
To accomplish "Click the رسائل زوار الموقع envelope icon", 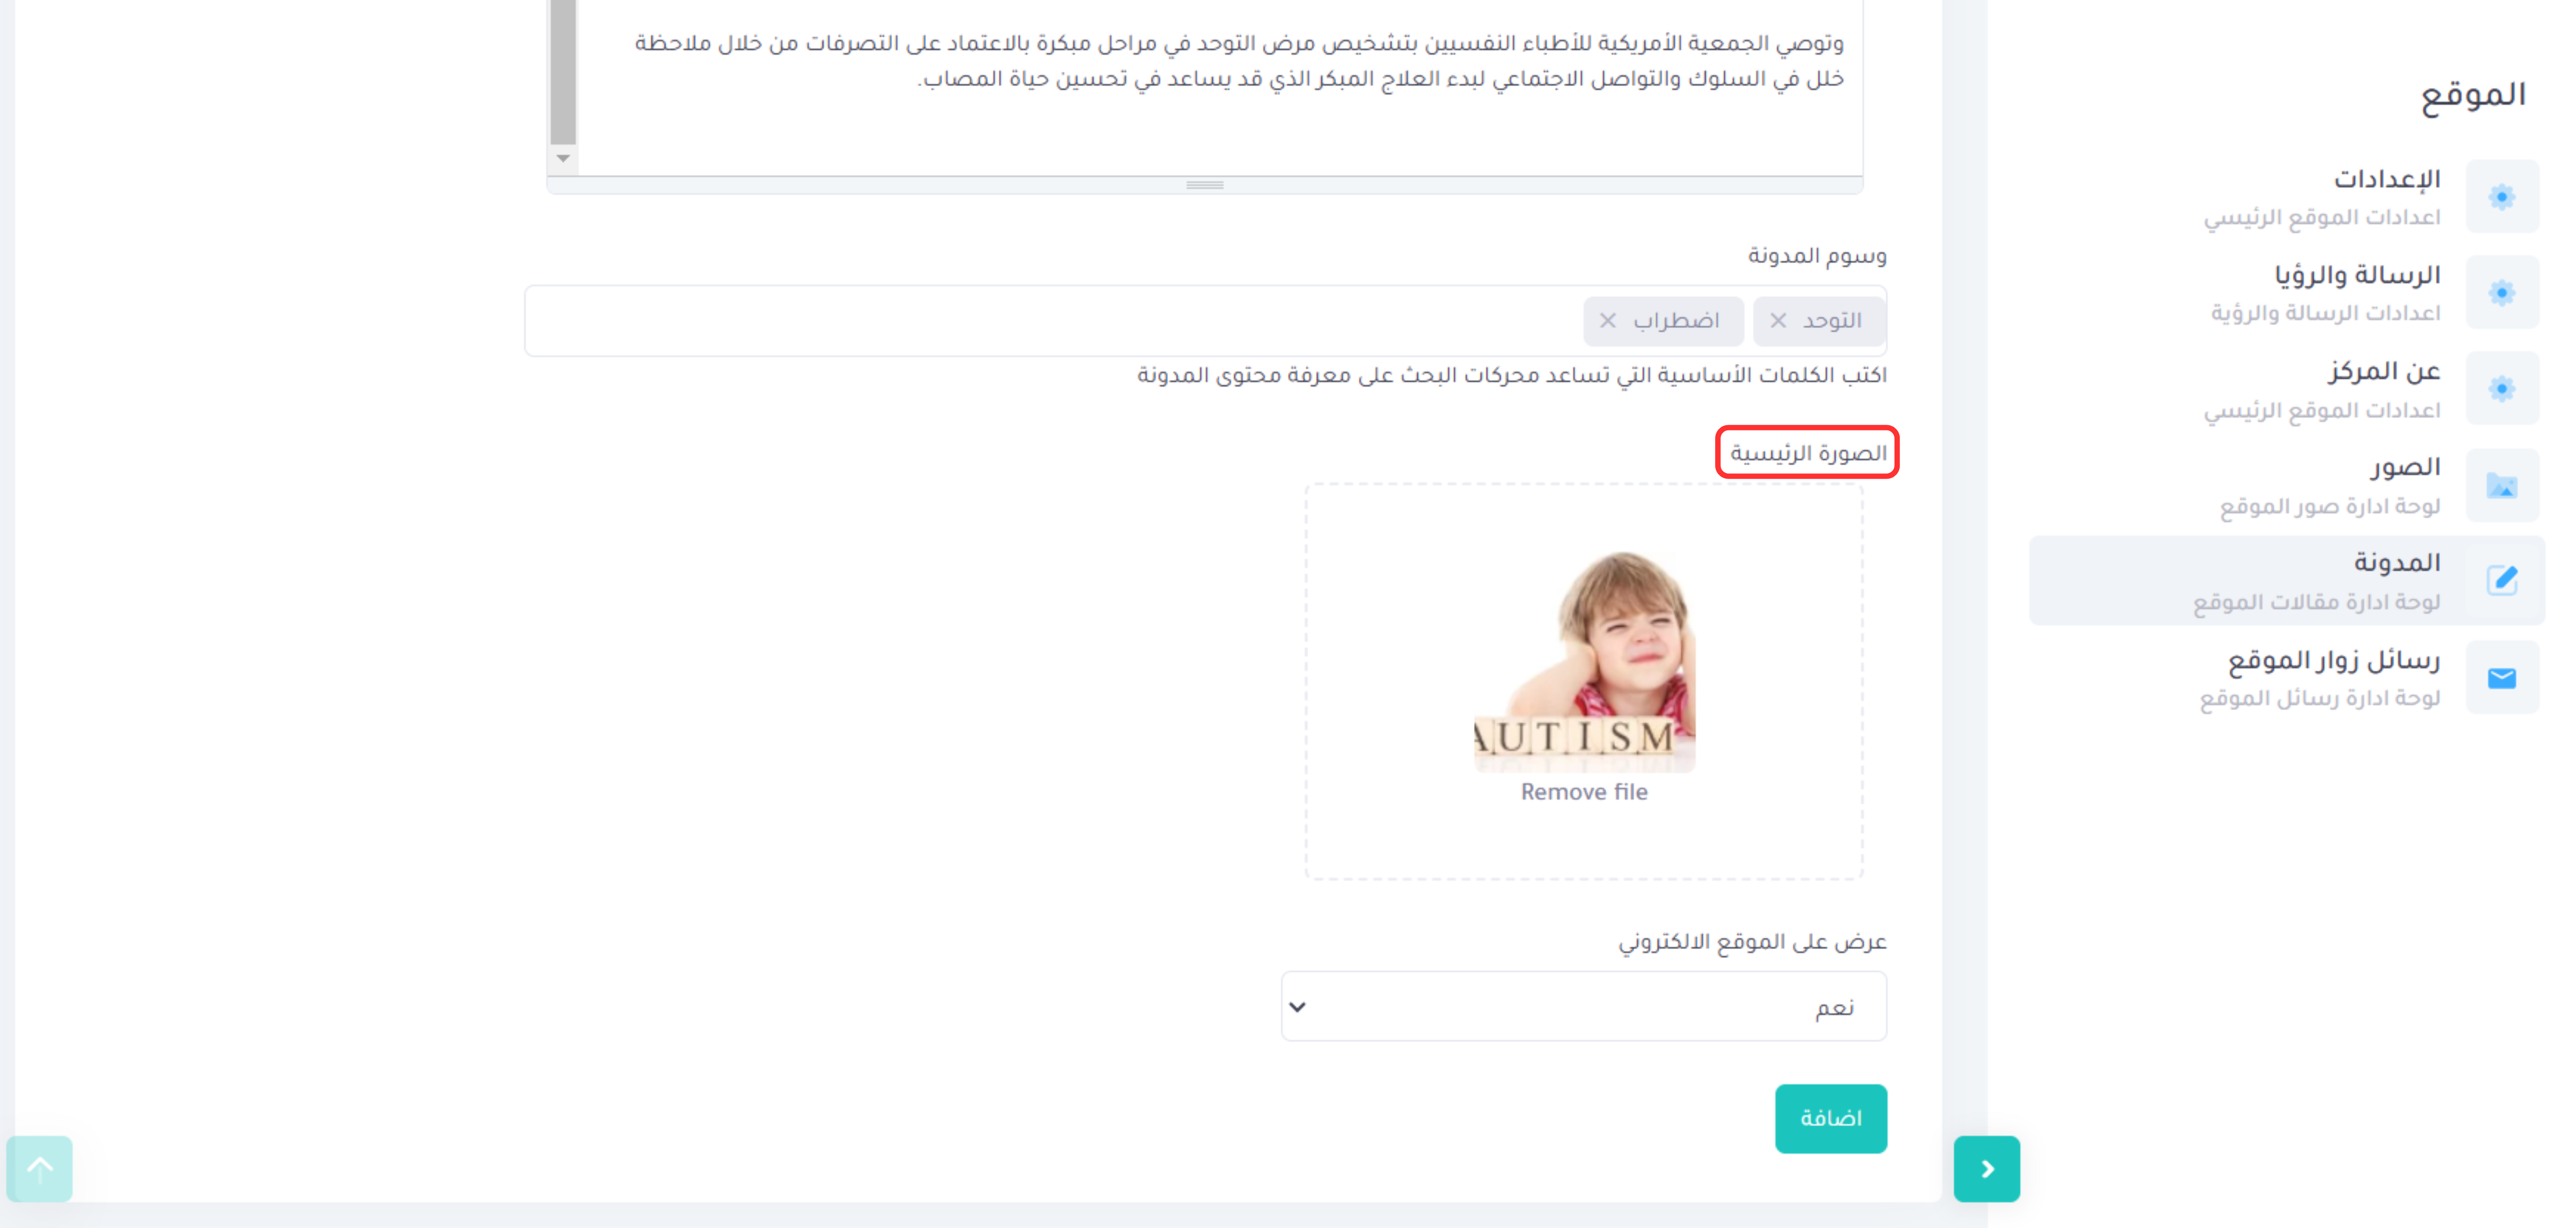I will tap(2501, 678).
